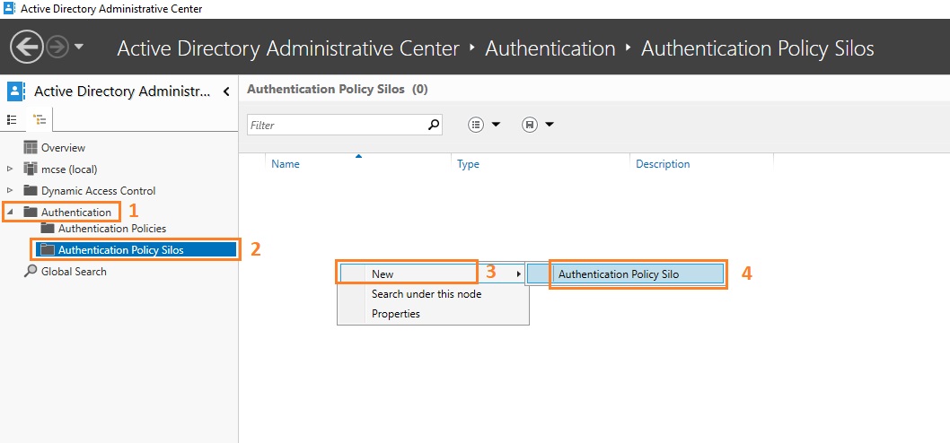Click the app icon in title bar
950x443 pixels.
(9, 8)
